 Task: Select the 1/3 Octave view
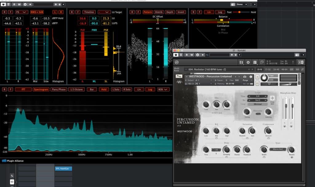tap(76, 90)
